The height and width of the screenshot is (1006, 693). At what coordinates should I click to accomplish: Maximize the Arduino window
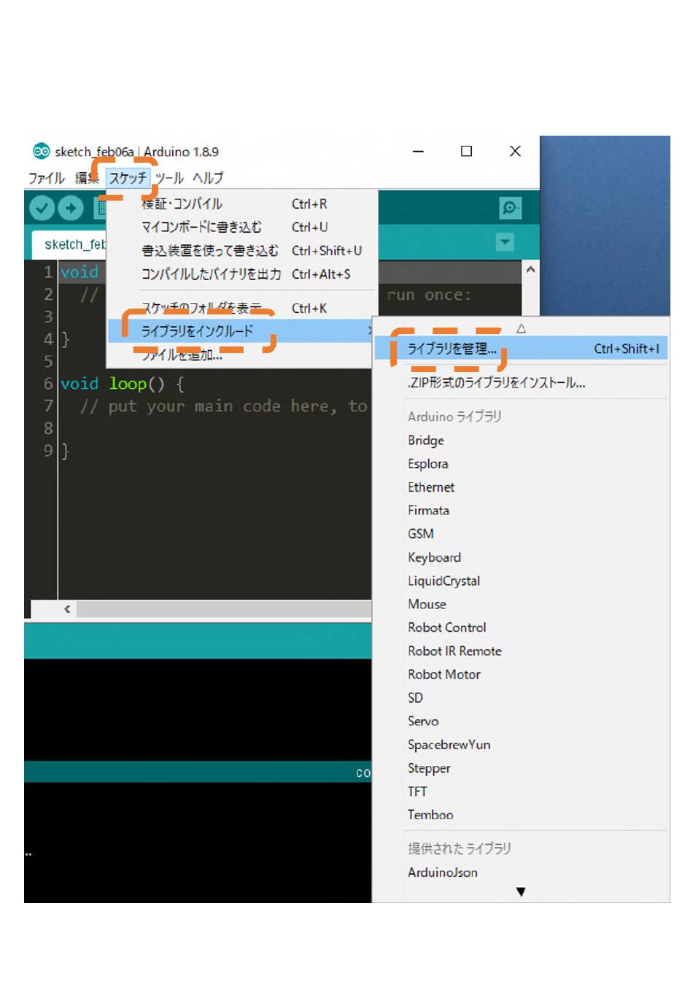coord(467,151)
